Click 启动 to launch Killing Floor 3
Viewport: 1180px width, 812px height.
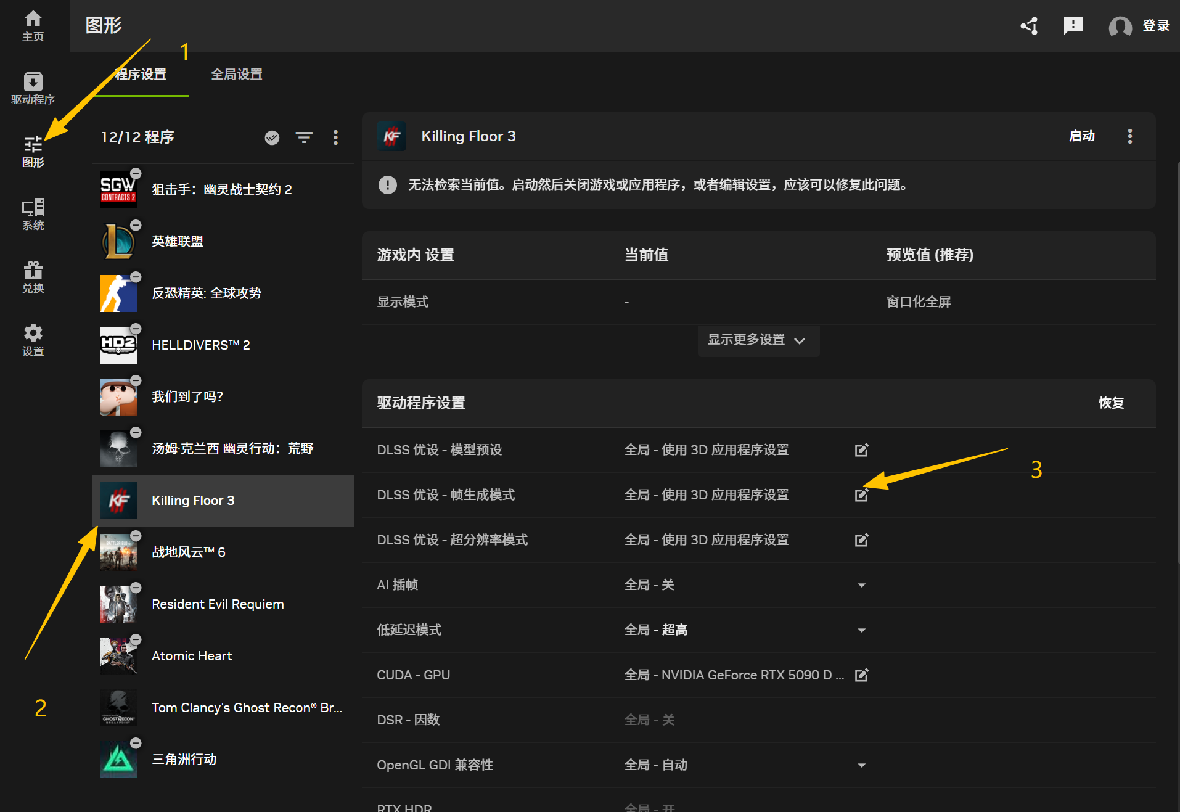point(1082,136)
